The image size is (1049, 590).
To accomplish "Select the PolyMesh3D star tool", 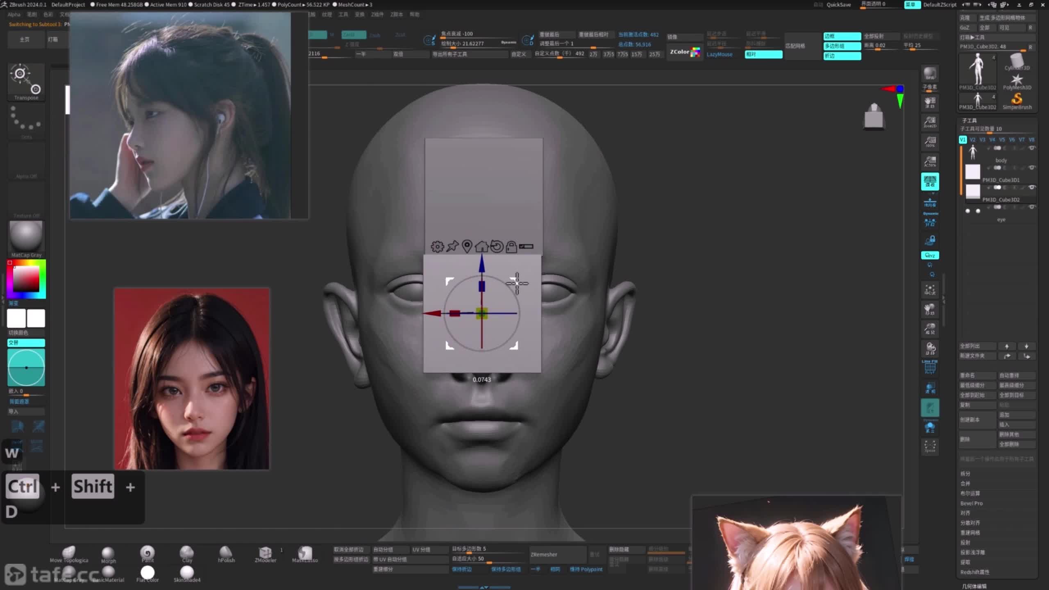I will coord(1017,82).
